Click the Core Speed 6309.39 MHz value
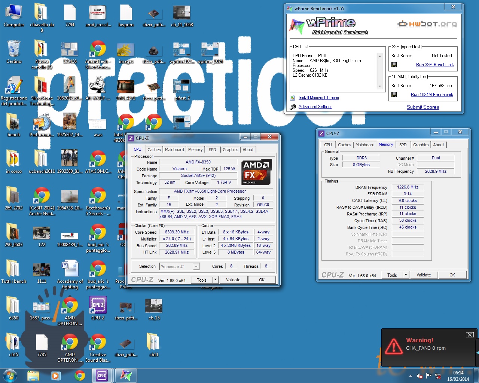 177,232
